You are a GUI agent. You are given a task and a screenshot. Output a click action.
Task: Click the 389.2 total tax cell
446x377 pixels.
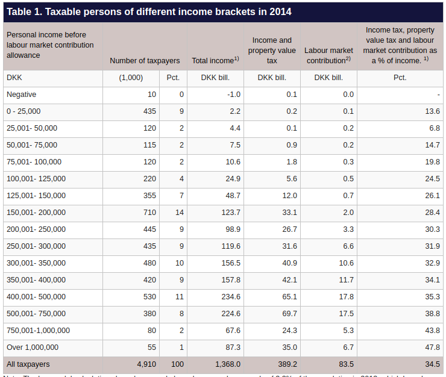click(x=287, y=364)
